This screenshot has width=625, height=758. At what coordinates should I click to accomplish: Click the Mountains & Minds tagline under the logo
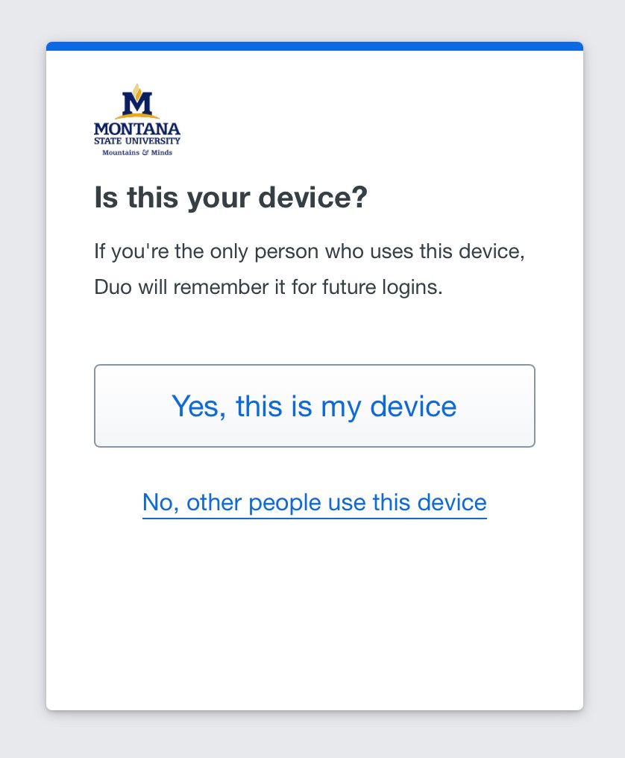pos(136,152)
